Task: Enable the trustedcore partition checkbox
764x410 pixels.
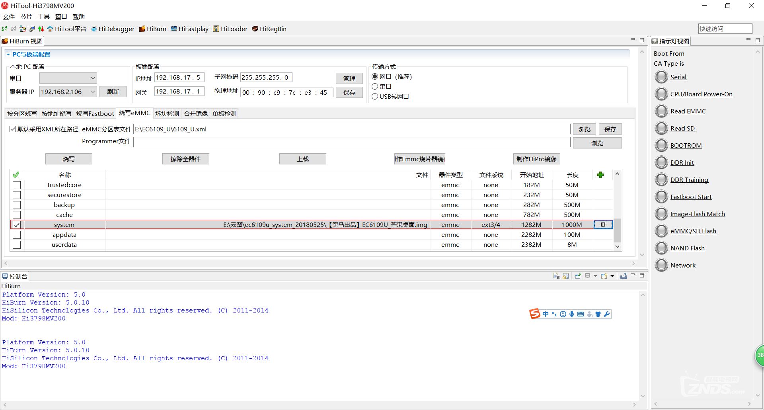Action: coord(17,185)
